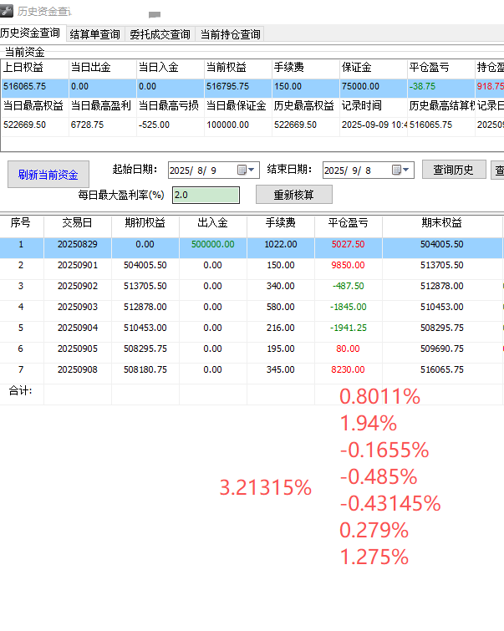
Task: Expand the end date dropdown arrow
Action: click(407, 170)
